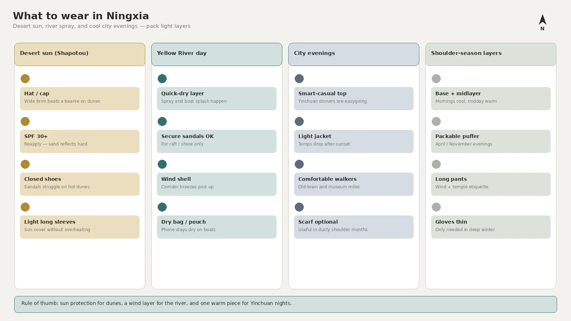Click the north arrow compass icon
The image size is (571, 321).
(542, 22)
